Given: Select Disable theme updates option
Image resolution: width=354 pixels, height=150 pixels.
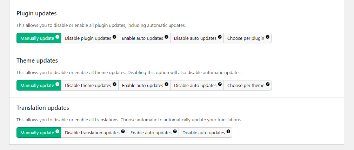Looking at the screenshot, I should [88, 85].
